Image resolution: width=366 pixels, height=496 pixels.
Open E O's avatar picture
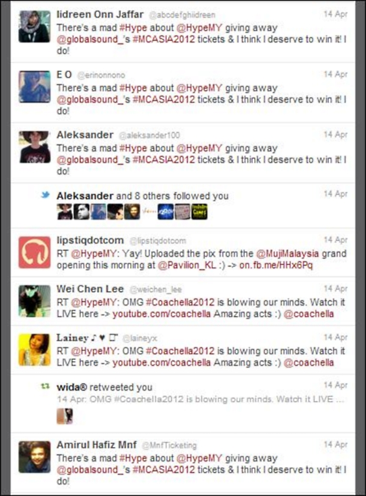(34, 86)
